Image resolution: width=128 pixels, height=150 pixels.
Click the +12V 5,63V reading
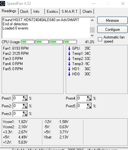pos(15,142)
